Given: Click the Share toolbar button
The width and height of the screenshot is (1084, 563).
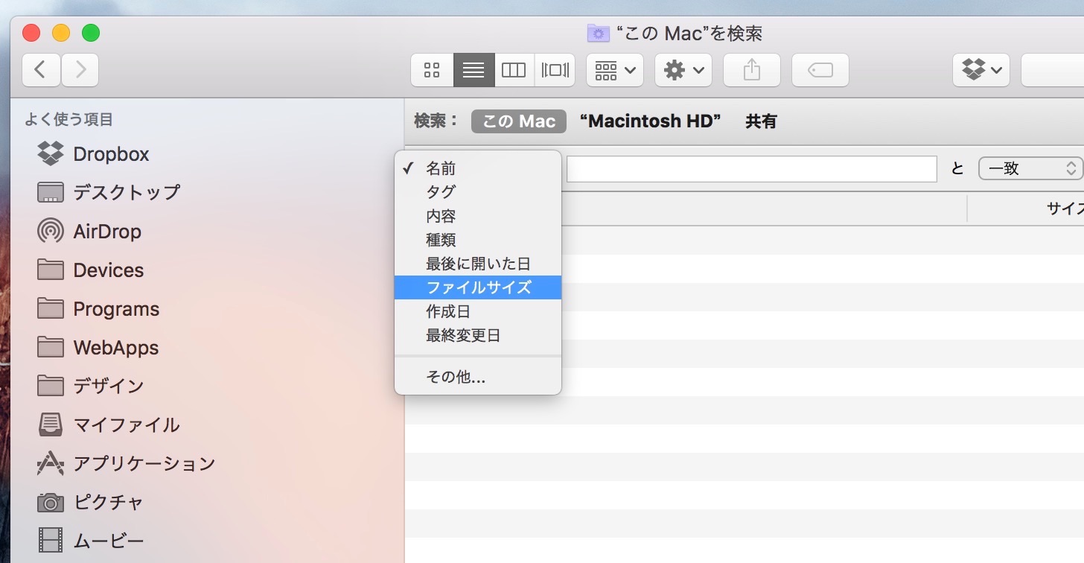Looking at the screenshot, I should pos(752,71).
